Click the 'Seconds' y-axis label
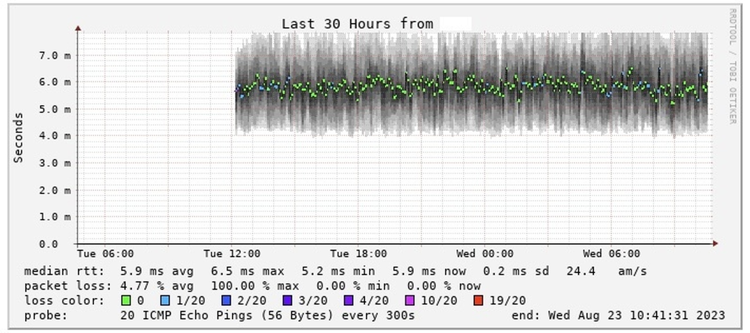Image resolution: width=750 pixels, height=333 pixels. coord(18,137)
